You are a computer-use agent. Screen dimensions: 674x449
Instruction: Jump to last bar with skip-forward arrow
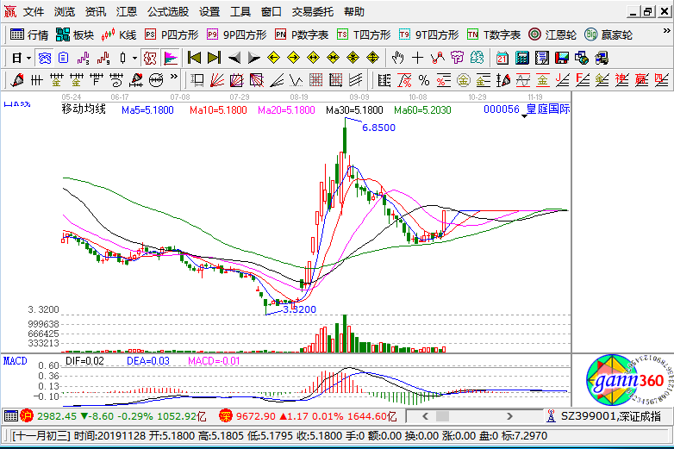click(x=214, y=58)
